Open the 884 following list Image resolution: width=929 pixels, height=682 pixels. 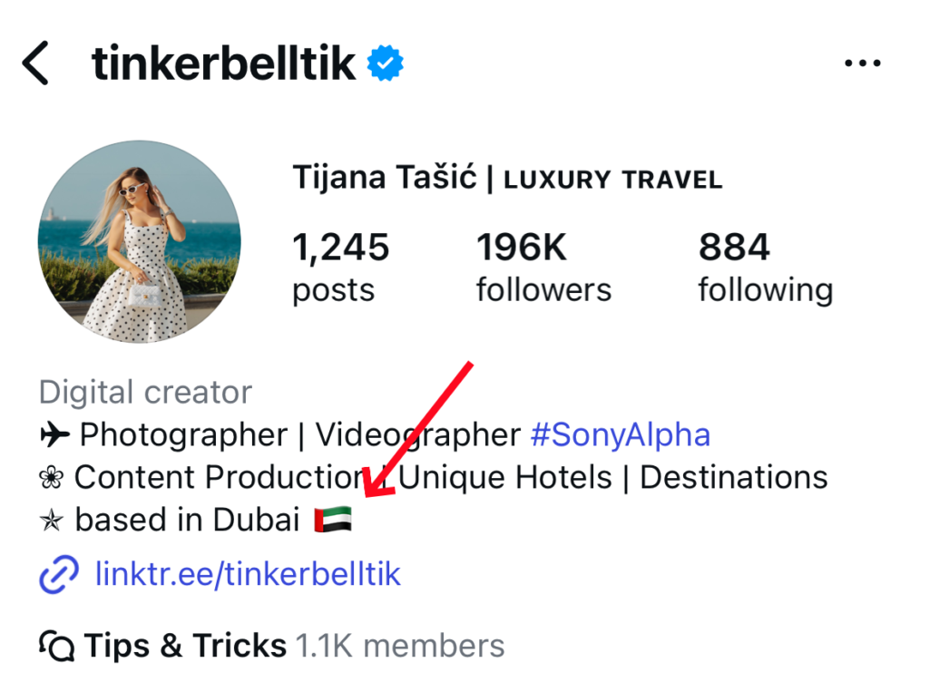pyautogui.click(x=765, y=267)
